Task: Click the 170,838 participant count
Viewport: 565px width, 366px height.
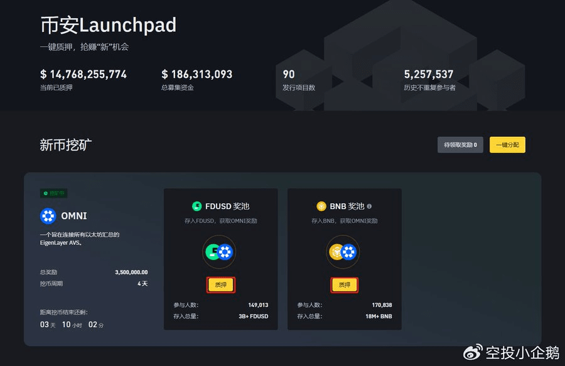Action: 382,305
